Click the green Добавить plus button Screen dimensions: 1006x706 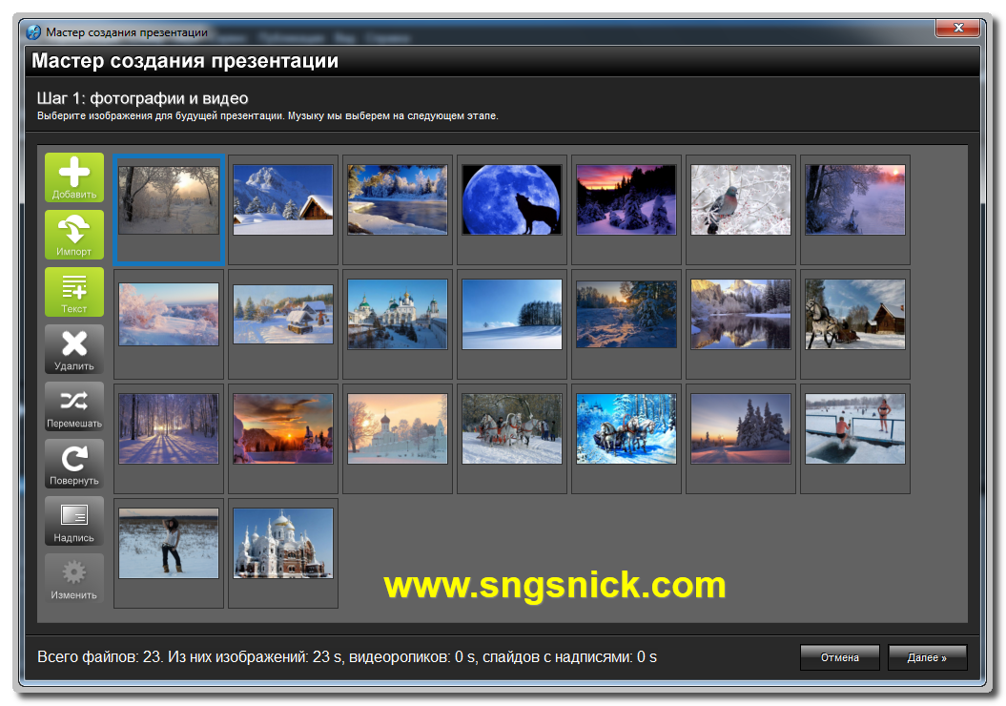tap(73, 177)
